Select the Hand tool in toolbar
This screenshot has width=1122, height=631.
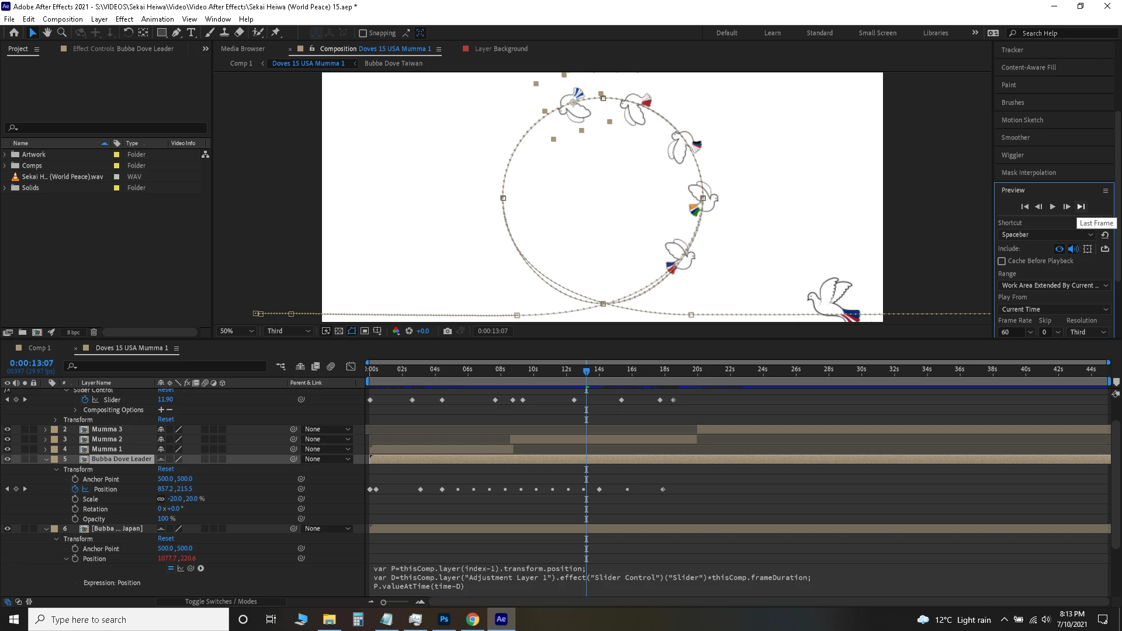[47, 33]
